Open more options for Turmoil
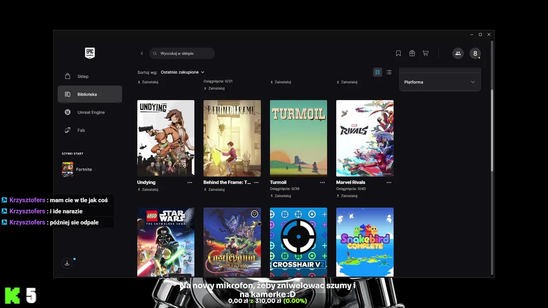Image resolution: width=548 pixels, height=308 pixels. 322,182
